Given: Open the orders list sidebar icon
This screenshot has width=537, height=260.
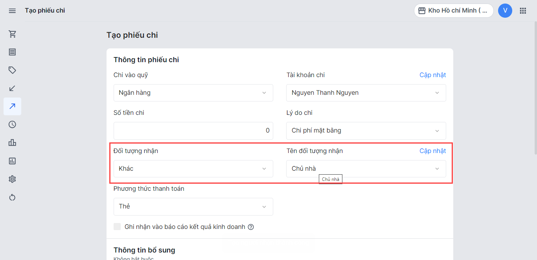Looking at the screenshot, I should (12, 52).
